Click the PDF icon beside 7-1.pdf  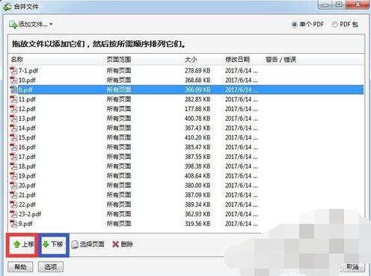click(13, 71)
